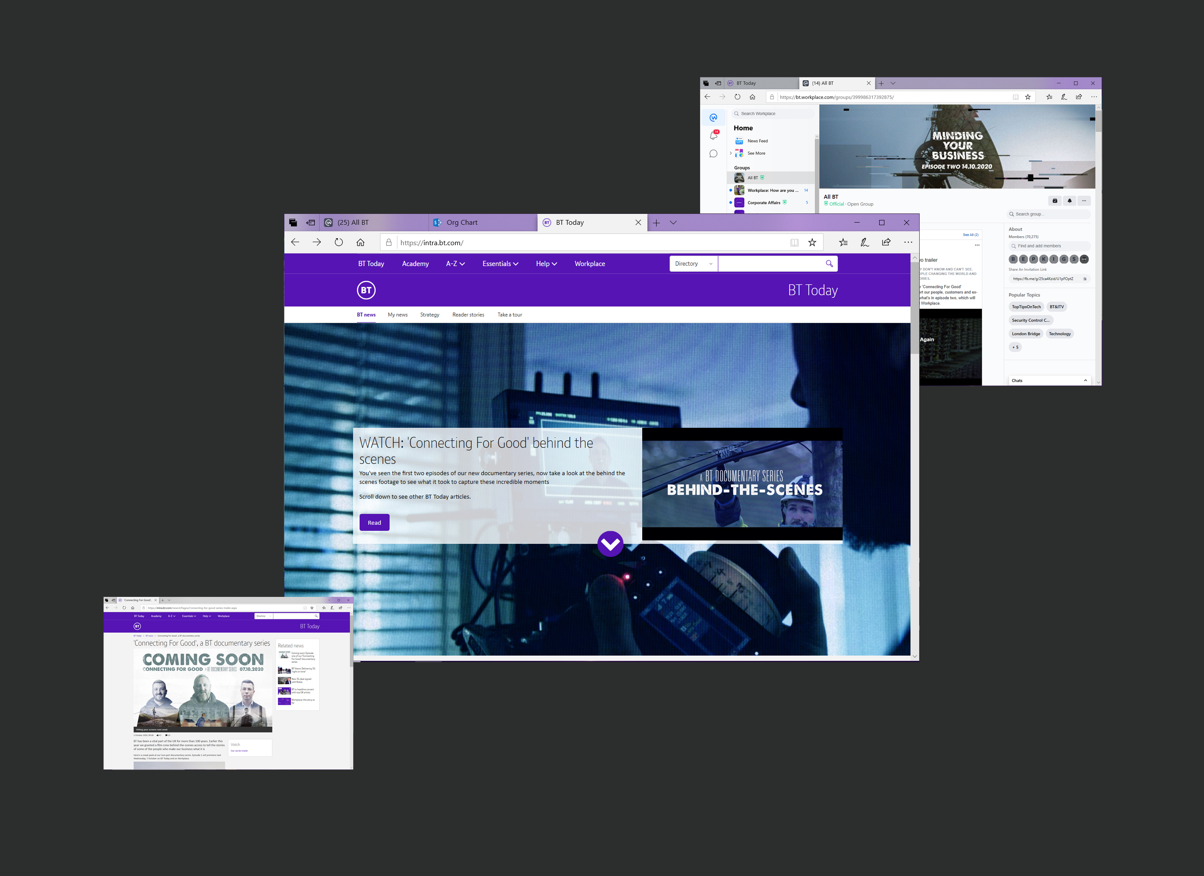Click the round down-chevron button below the article card
The image size is (1204, 876).
[x=610, y=544]
